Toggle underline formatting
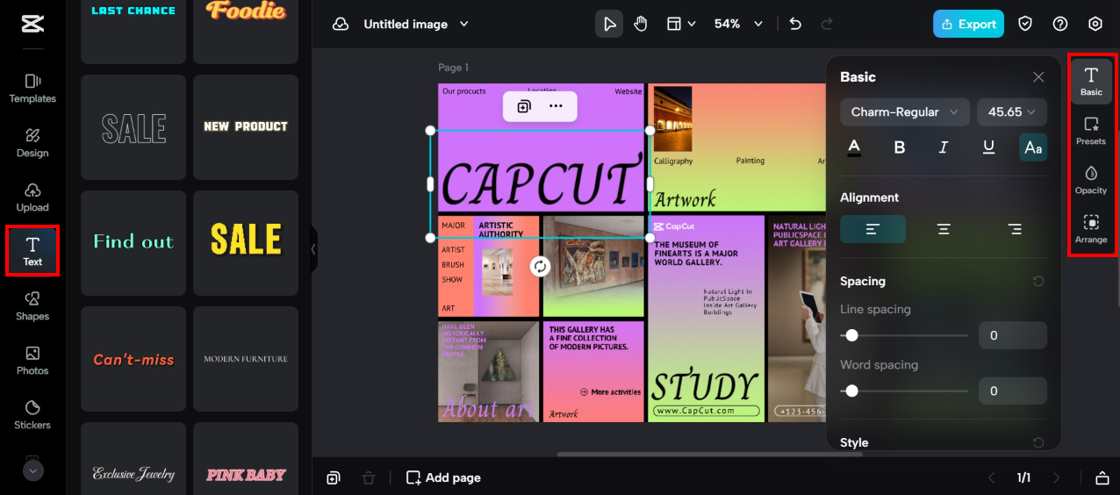This screenshot has height=495, width=1120. tap(988, 147)
